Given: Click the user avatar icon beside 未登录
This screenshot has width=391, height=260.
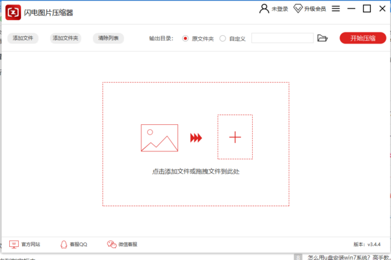Looking at the screenshot, I should 264,9.
